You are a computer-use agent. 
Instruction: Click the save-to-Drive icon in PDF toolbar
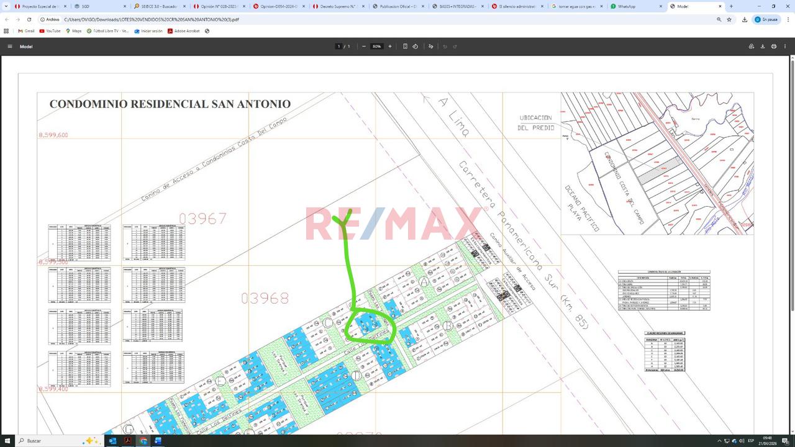coord(752,47)
